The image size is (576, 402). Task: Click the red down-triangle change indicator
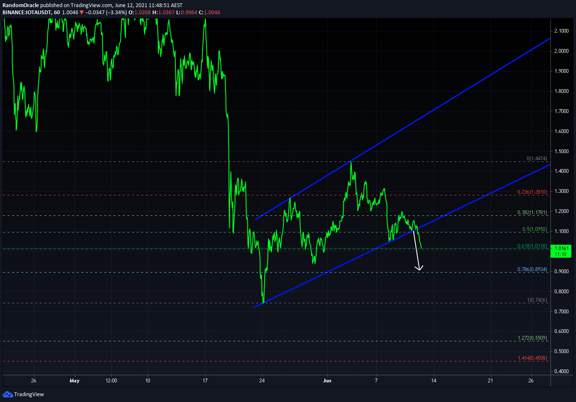82,13
